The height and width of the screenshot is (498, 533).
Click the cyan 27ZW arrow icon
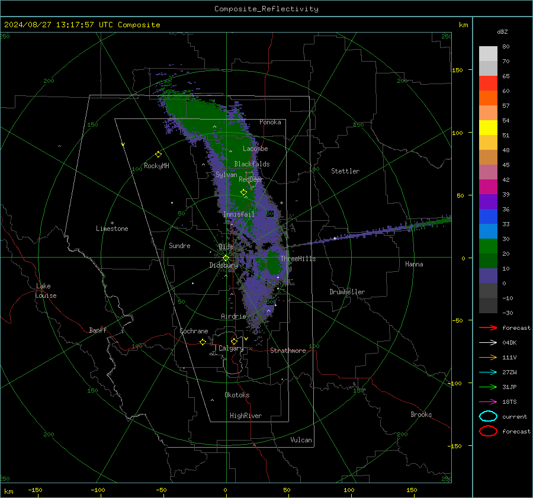click(488, 372)
